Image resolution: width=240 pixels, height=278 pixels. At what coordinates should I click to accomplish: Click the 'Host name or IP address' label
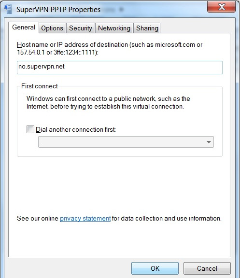(x=110, y=48)
